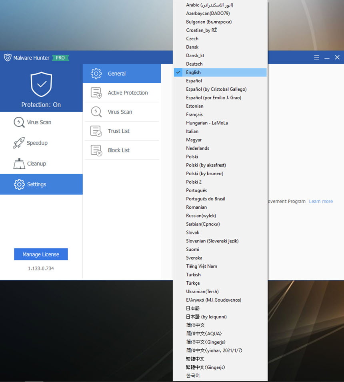Image resolution: width=344 pixels, height=382 pixels.
Task: Choose Estonian language
Action: (x=220, y=106)
